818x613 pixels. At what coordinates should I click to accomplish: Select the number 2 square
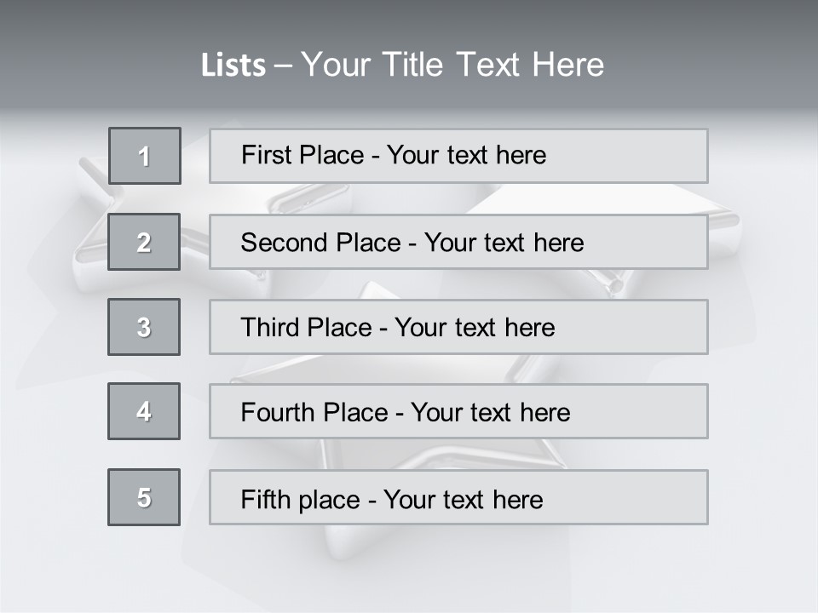tap(144, 242)
